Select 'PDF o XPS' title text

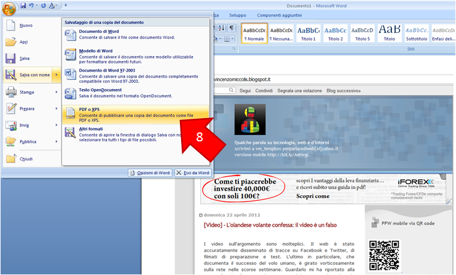(x=89, y=109)
